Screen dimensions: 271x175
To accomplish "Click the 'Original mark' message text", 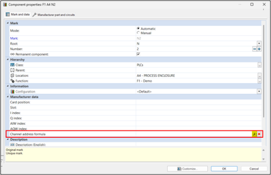I will [x=14, y=150].
